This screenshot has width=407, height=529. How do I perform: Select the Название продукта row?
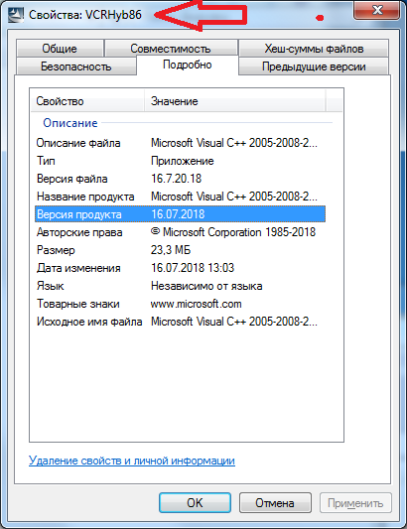[181, 197]
